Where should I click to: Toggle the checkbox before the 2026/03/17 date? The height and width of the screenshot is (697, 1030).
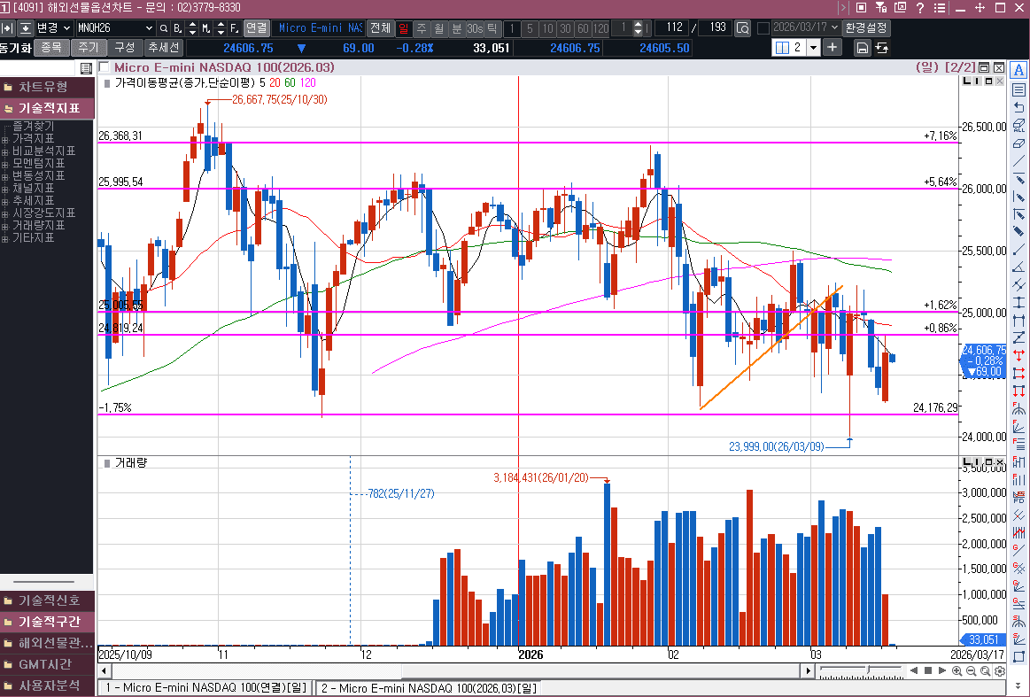point(763,28)
